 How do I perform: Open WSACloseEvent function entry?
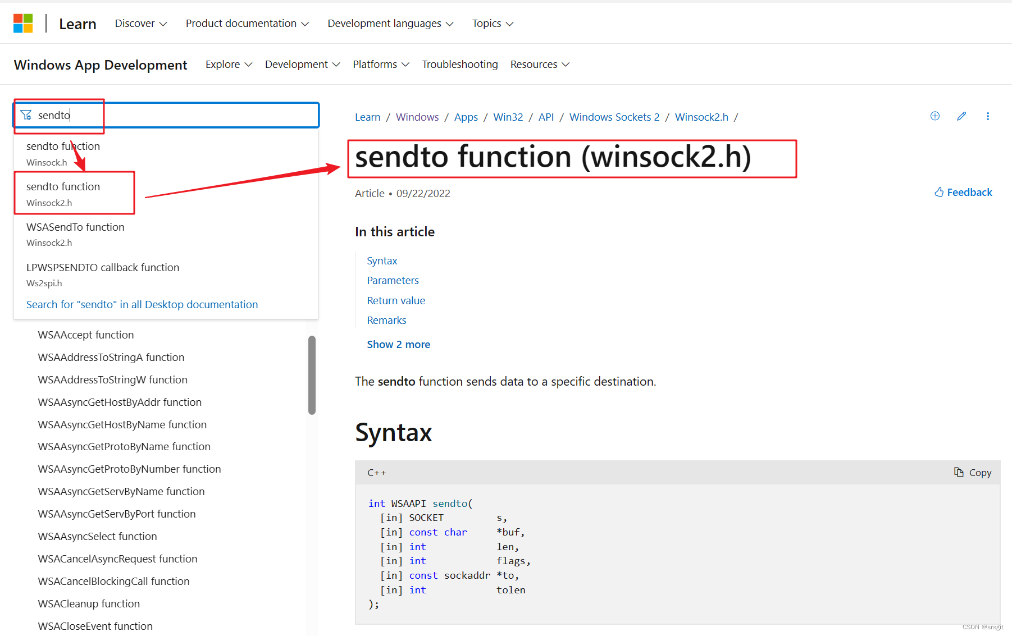pos(95,626)
